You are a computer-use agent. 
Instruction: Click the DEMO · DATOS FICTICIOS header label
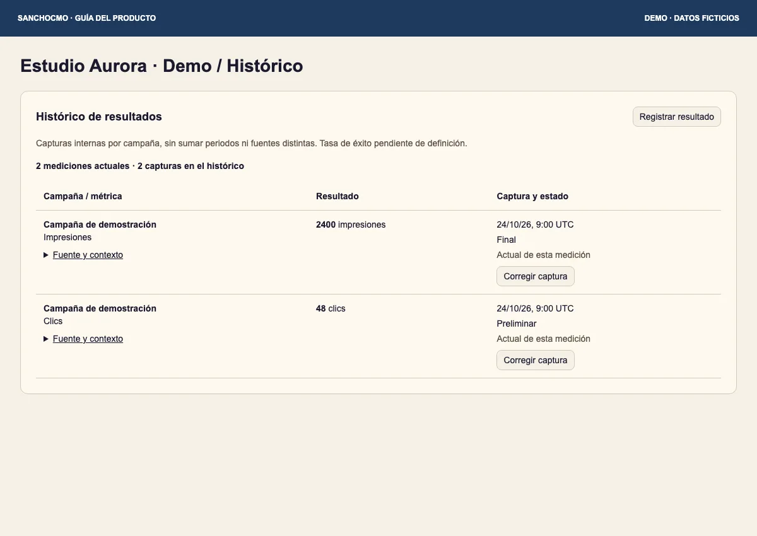tap(692, 18)
